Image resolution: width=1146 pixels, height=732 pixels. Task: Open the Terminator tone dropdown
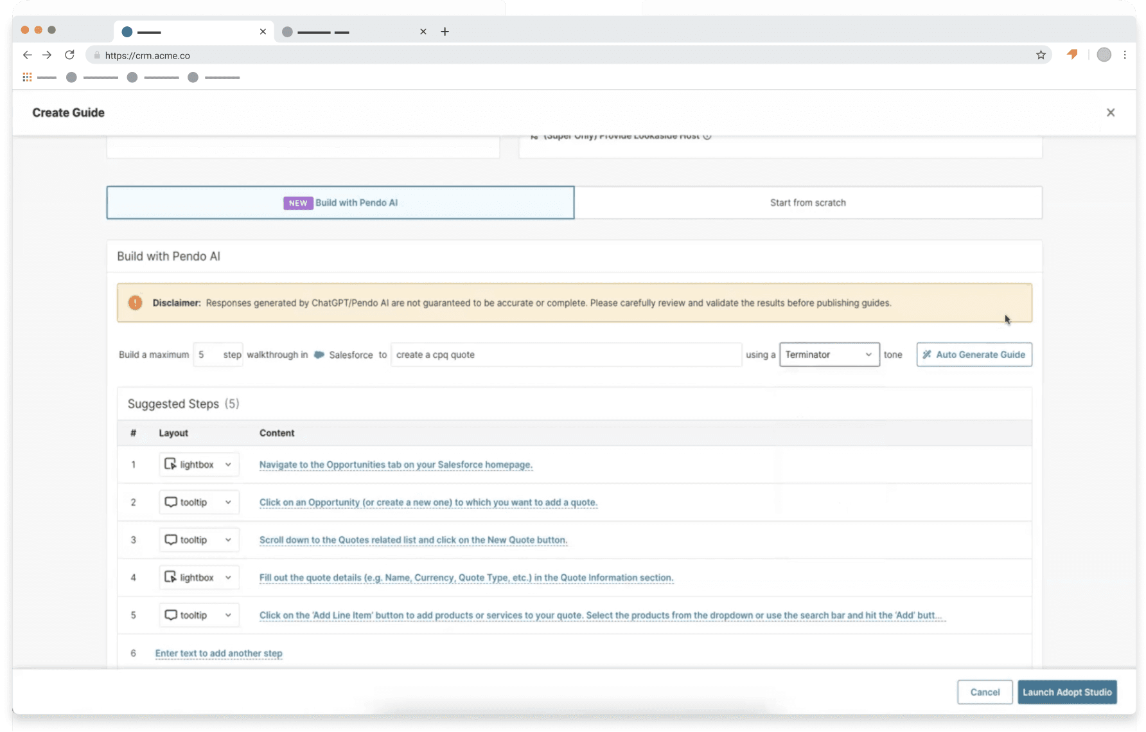coord(829,355)
